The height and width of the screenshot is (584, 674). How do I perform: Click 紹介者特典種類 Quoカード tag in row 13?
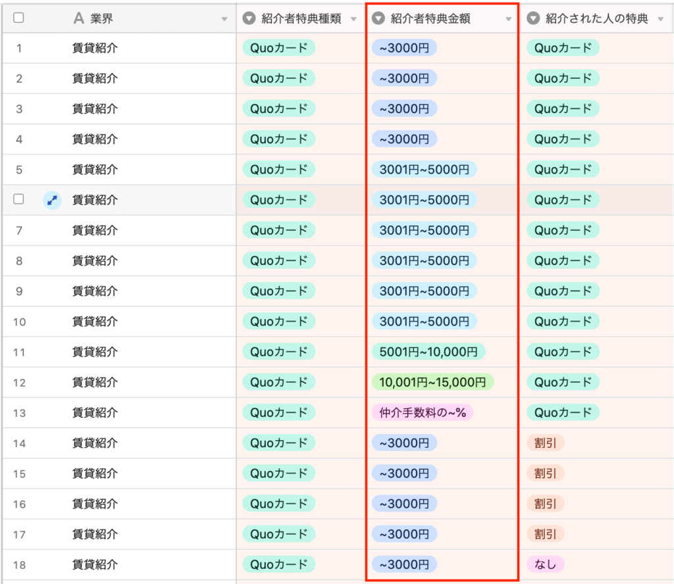(279, 412)
